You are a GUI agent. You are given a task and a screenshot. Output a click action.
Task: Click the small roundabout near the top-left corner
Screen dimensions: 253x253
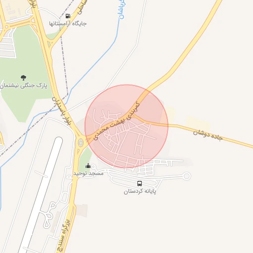(6, 27)
